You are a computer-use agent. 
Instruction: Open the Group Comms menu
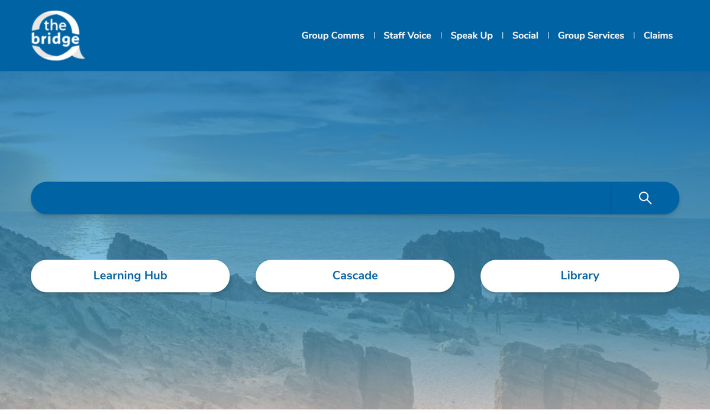pos(333,35)
